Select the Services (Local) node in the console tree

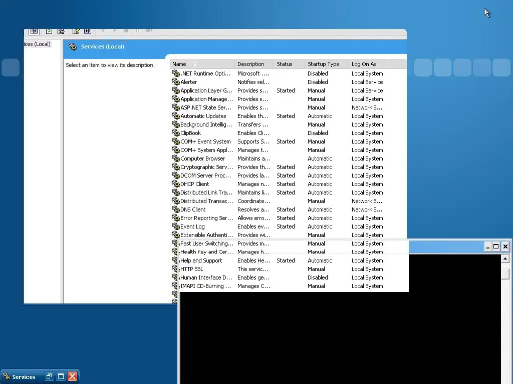click(x=37, y=44)
